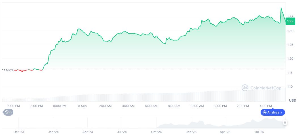
Task: Select Oct '23 on the range navigator
Action: click(19, 132)
